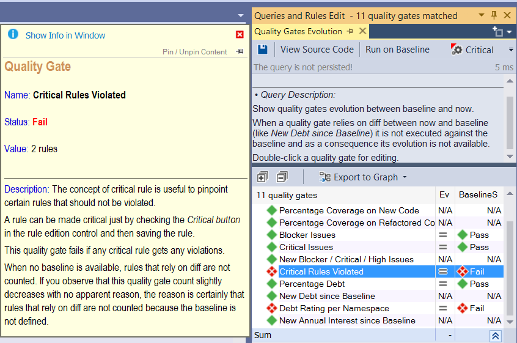
Task: Open the dropdown arrow above the info panel
Action: (241, 15)
